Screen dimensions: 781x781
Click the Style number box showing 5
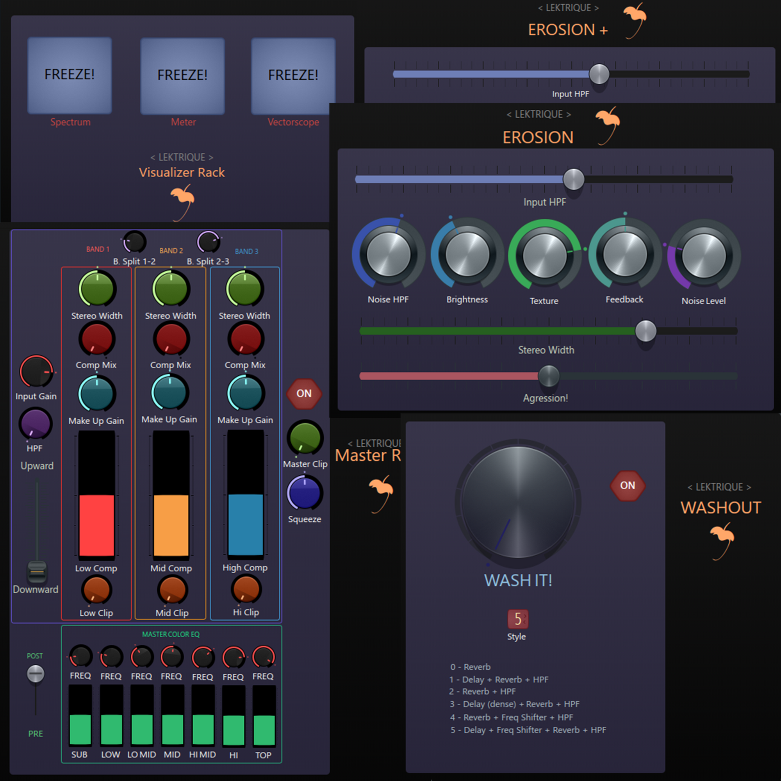tap(517, 619)
